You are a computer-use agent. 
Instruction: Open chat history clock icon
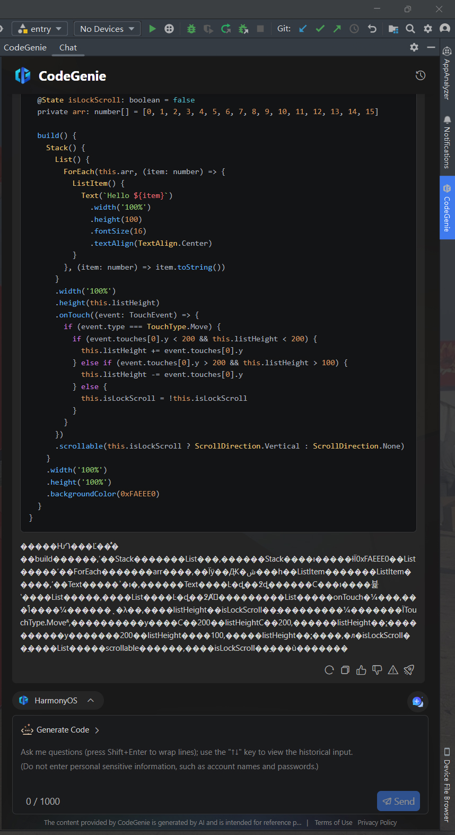pyautogui.click(x=421, y=75)
